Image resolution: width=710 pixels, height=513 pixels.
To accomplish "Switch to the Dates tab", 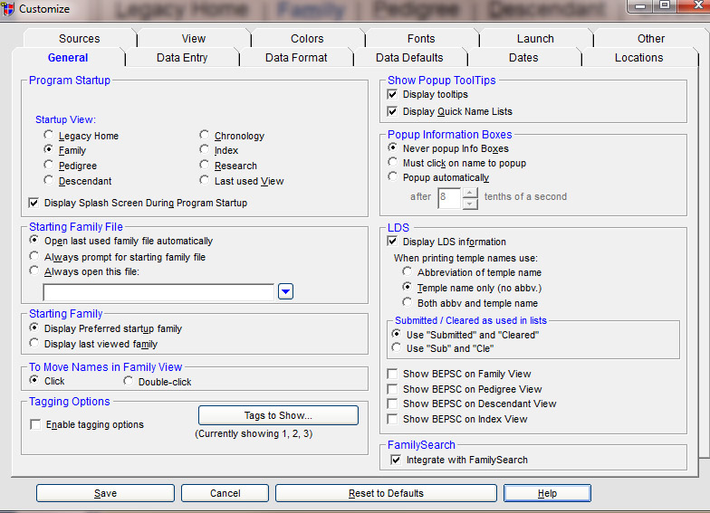I will click(523, 58).
